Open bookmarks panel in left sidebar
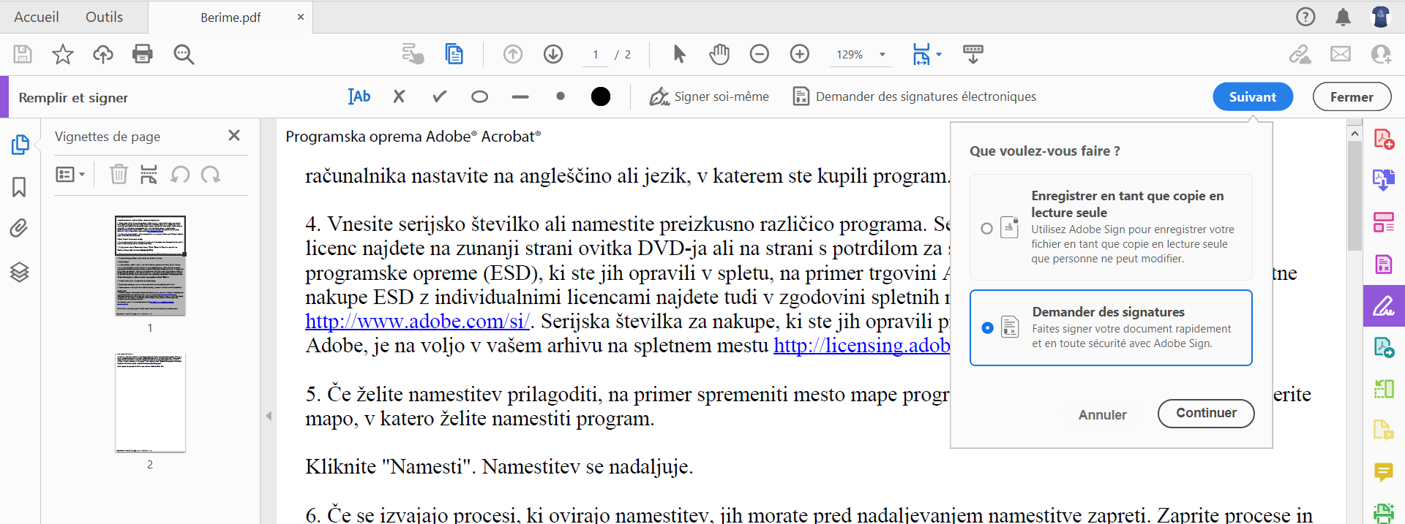1405x524 pixels. pos(20,187)
